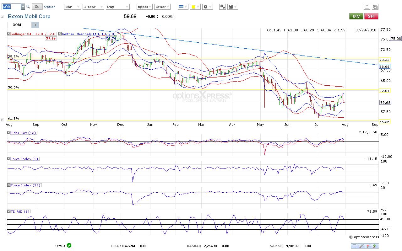Click the Sell button
Viewport: 402px width, 251px height.
pos(371,16)
